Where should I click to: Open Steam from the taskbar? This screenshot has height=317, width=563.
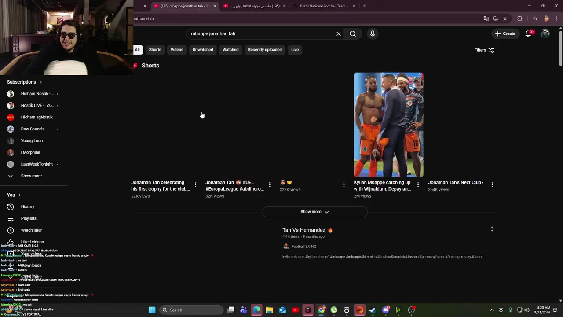pos(373,310)
